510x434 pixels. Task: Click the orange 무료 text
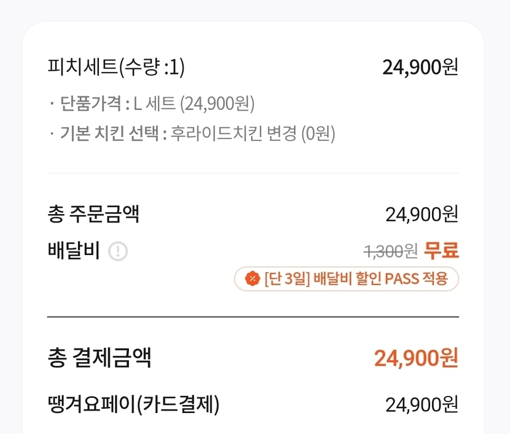pyautogui.click(x=442, y=251)
